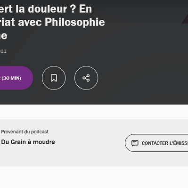
Task: Bookmark this episode with the bookmark icon
Action: [x=54, y=78]
